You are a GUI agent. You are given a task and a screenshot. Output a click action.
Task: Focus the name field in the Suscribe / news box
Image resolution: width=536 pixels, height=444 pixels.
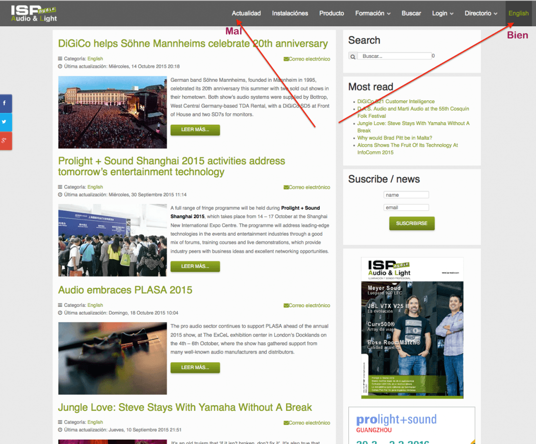406,195
